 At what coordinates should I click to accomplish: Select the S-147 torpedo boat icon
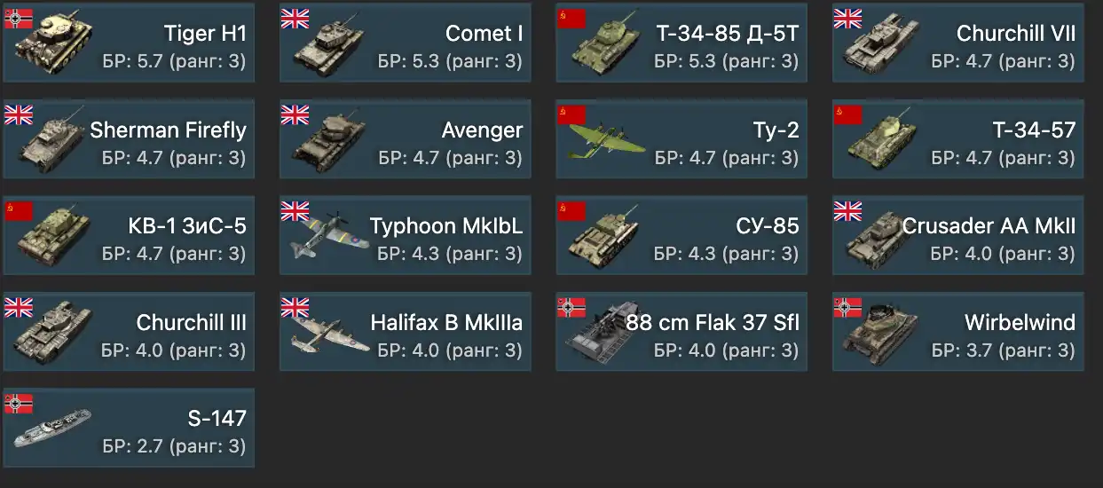pos(53,429)
